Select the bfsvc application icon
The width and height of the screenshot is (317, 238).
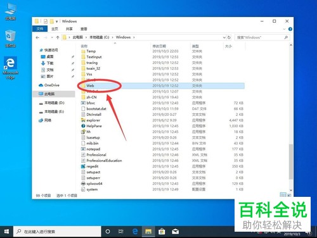click(83, 103)
